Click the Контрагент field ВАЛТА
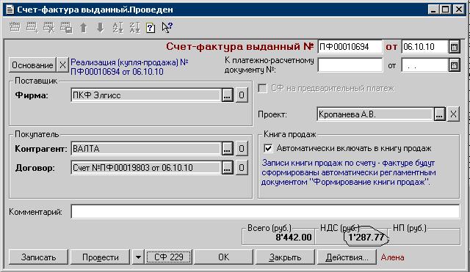Image resolution: width=470 pixels, height=272 pixels. (x=146, y=149)
